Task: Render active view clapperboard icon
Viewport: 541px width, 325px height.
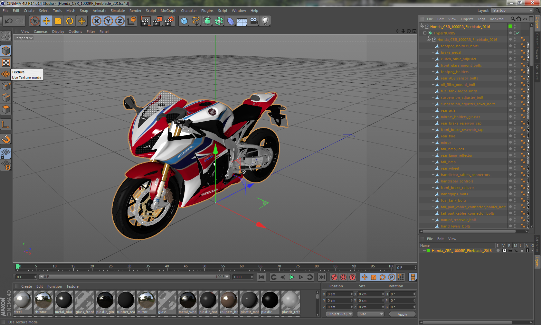Action: pos(146,21)
